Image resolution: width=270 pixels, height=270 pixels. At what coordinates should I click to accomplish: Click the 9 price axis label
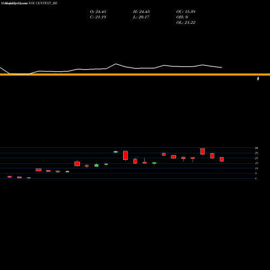[255, 173]
